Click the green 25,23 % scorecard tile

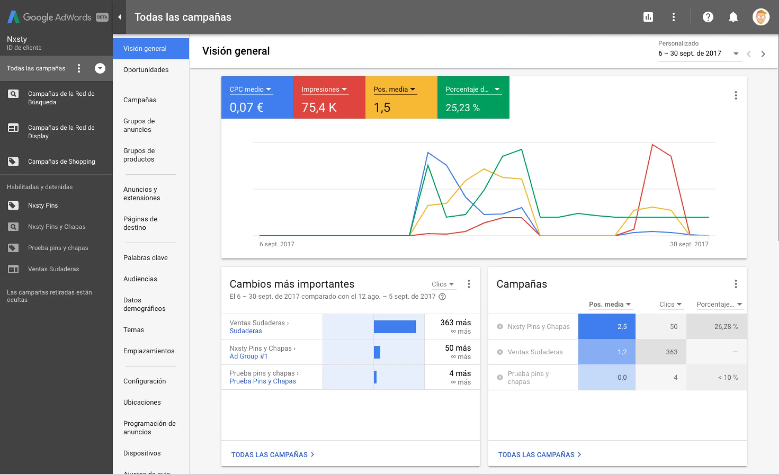point(473,98)
